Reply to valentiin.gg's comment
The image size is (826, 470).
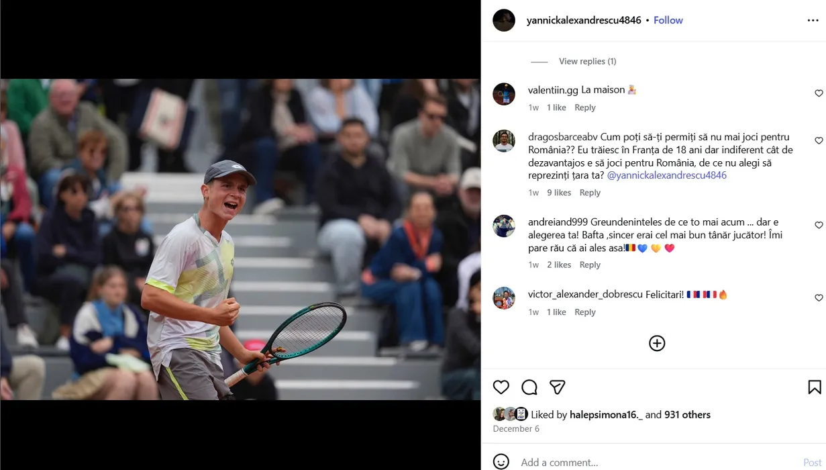585,107
